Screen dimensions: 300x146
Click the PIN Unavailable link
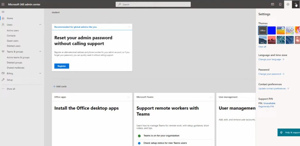click(x=270, y=103)
